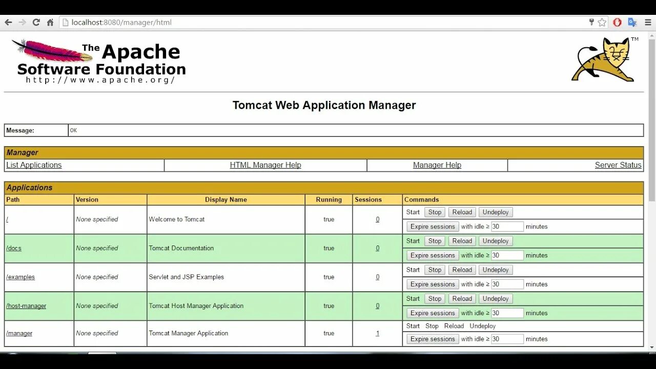This screenshot has width=656, height=369.
Task: Click session count for Welcome to Tomcat
Action: [378, 219]
